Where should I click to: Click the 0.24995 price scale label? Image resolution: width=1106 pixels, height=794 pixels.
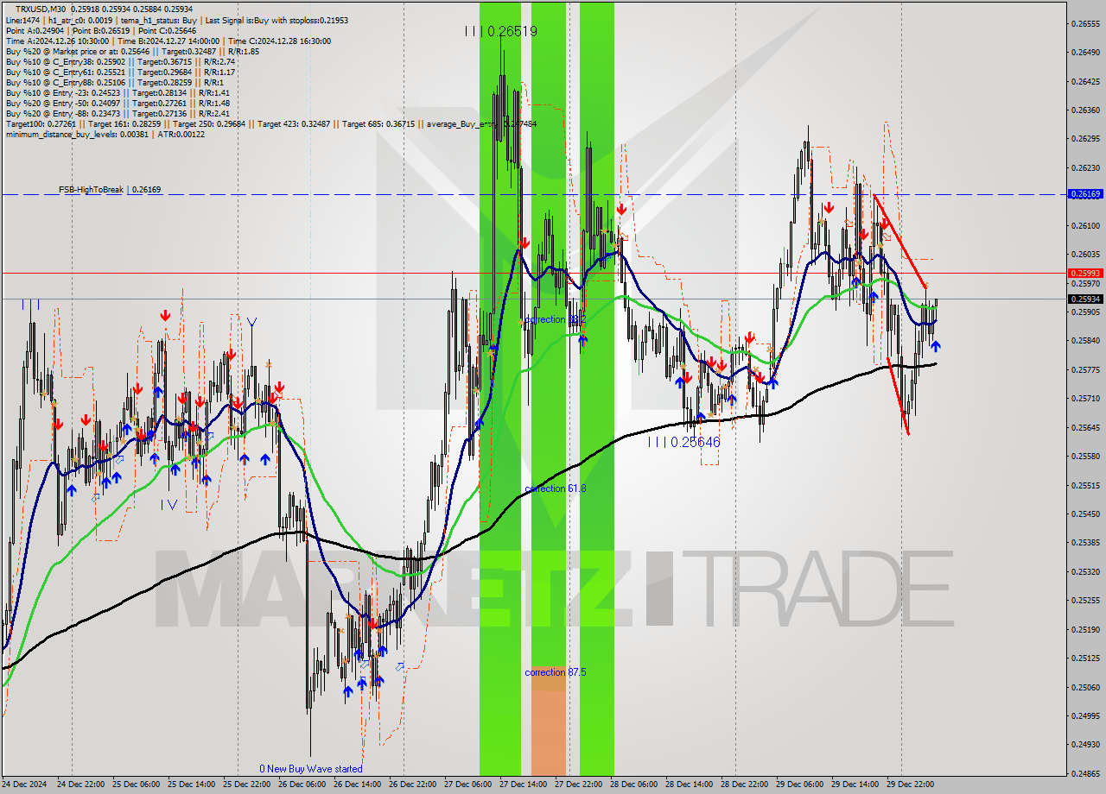tap(1085, 715)
